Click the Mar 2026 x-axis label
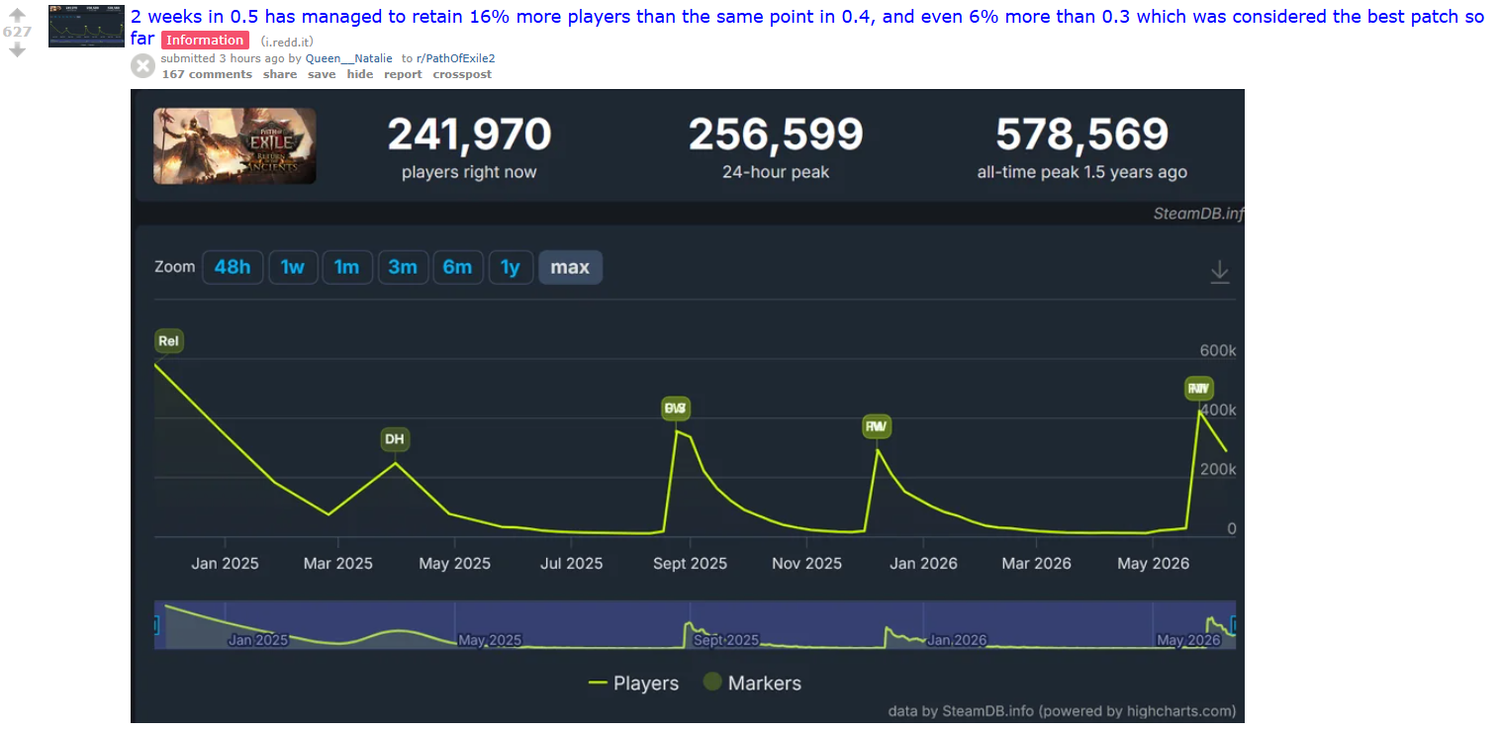Viewport: 1502px width, 732px height. coord(1037,564)
